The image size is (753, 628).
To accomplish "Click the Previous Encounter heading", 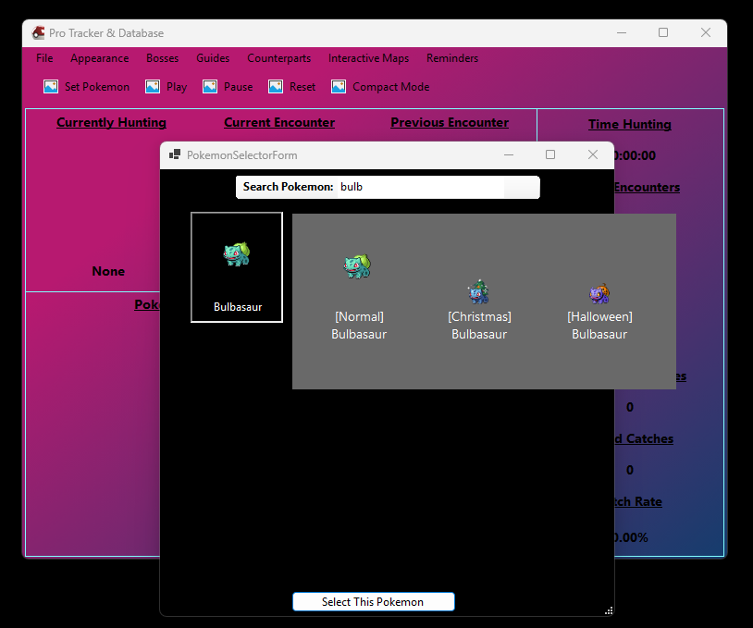I will 450,122.
